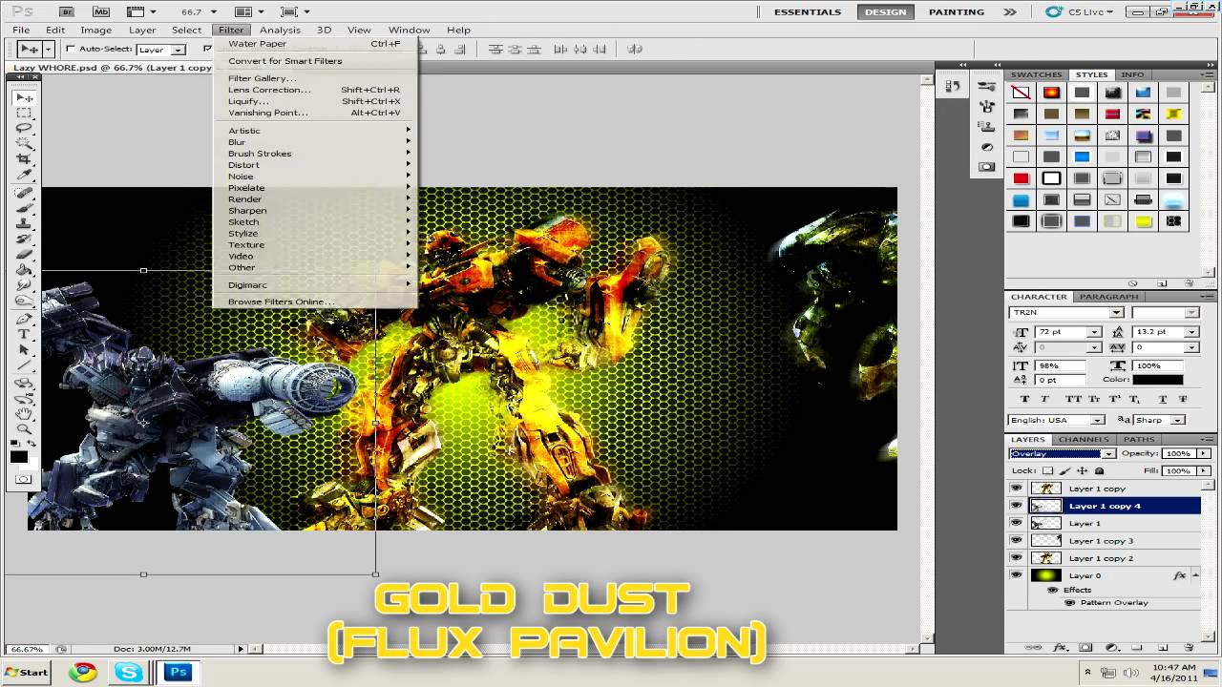This screenshot has width=1222, height=687.
Task: Click the Link layers icon
Action: (x=1034, y=648)
